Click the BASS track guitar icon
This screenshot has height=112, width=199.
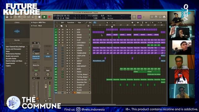click(x=62, y=69)
